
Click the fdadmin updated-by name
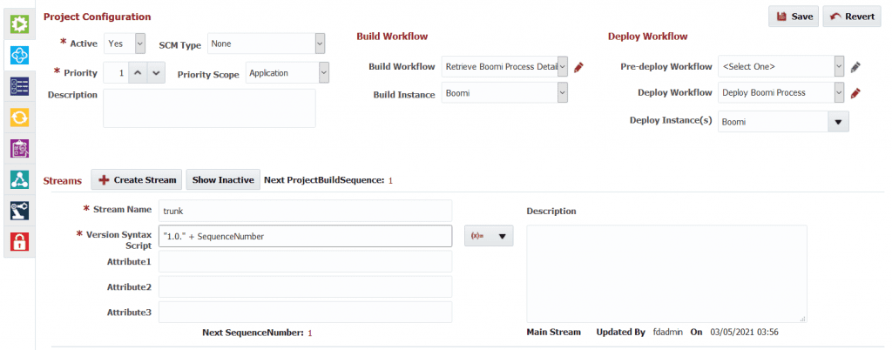667,332
